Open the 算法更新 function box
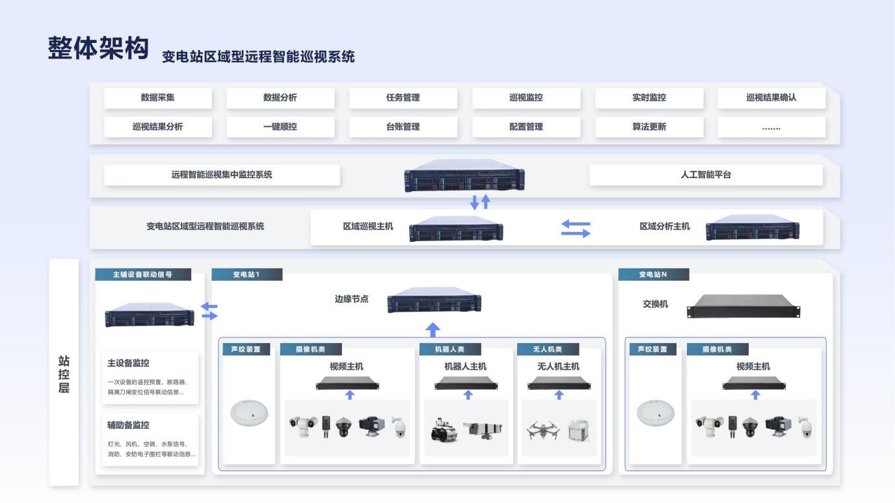The height and width of the screenshot is (503, 895). 648,127
